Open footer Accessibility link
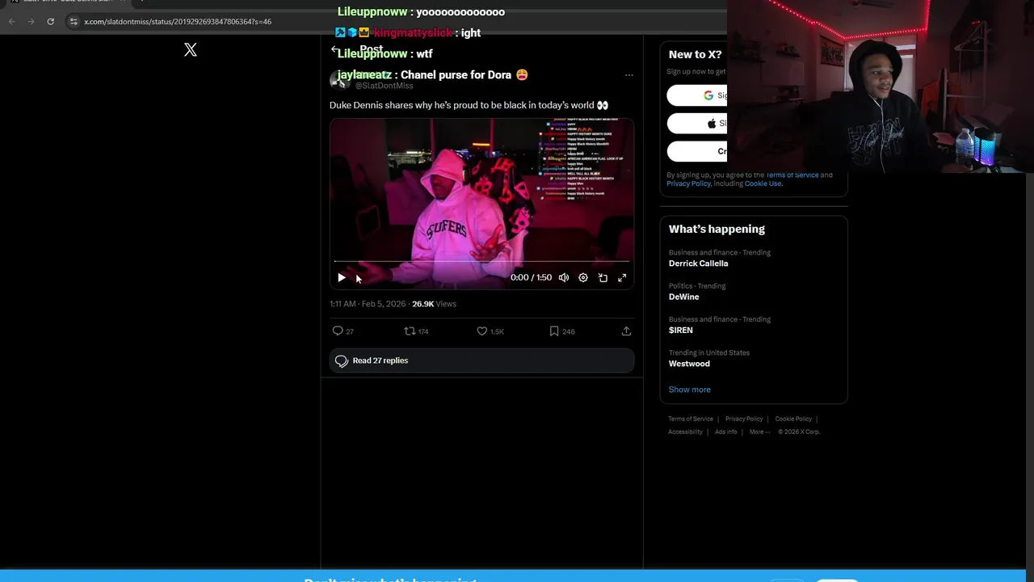Screen dimensions: 1034x582 point(685,432)
